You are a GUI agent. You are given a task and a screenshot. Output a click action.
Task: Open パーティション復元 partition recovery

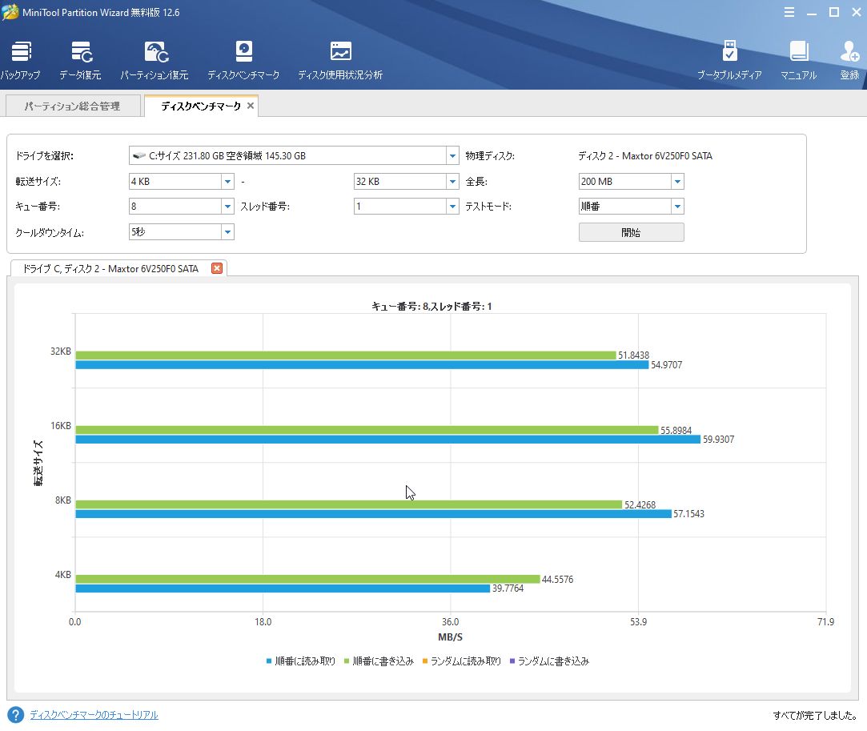(155, 60)
